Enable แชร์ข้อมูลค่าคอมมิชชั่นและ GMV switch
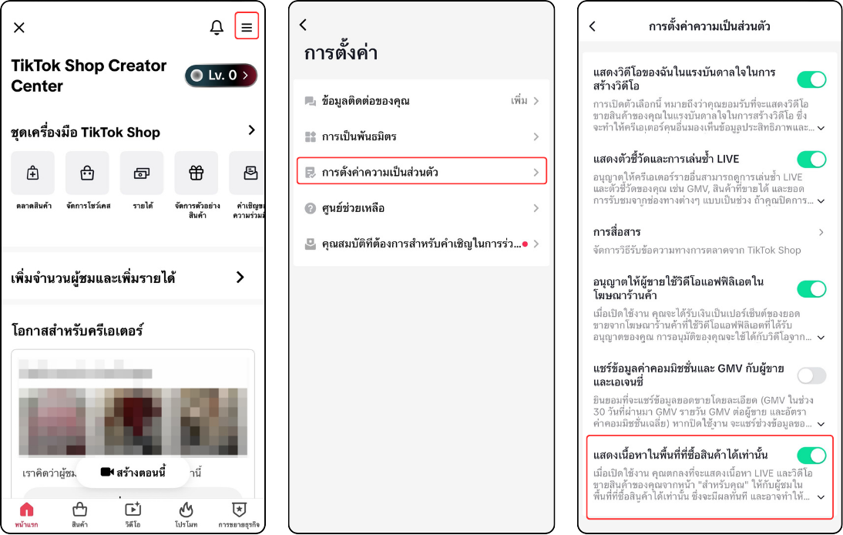Screen dimensions: 843x535 pos(812,375)
